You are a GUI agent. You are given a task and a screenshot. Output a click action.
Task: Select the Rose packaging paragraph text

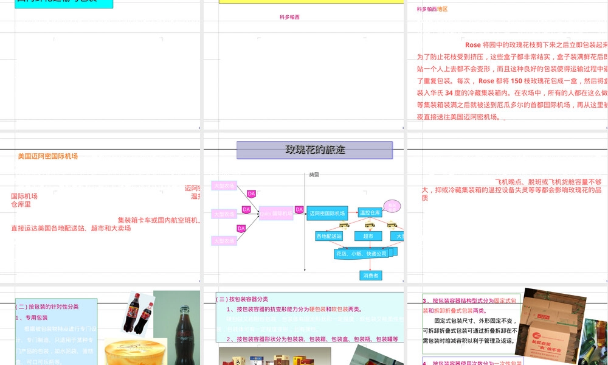512,81
